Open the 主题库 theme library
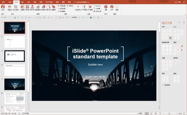Image resolution: width=187 pixels, height=115 pixels. 22,7
